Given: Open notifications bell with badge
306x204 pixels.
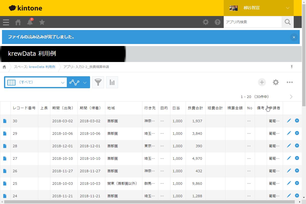Looking at the screenshot, I should (30, 22).
